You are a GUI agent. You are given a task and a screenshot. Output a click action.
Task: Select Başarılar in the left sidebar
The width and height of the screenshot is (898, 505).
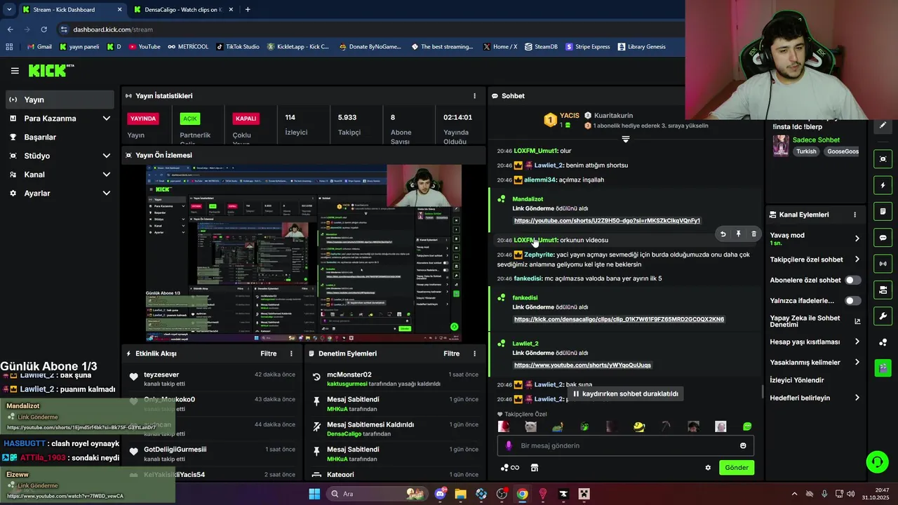click(60, 137)
